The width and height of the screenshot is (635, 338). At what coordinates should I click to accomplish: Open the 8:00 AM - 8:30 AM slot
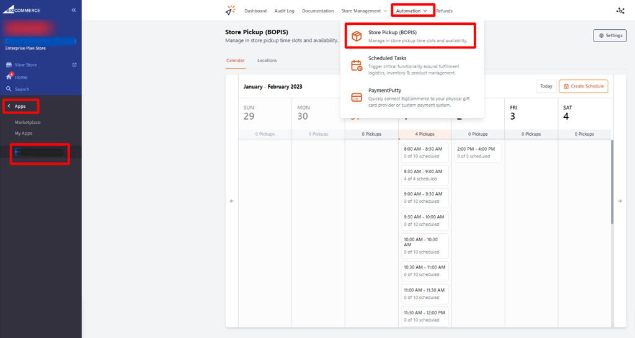pos(425,153)
